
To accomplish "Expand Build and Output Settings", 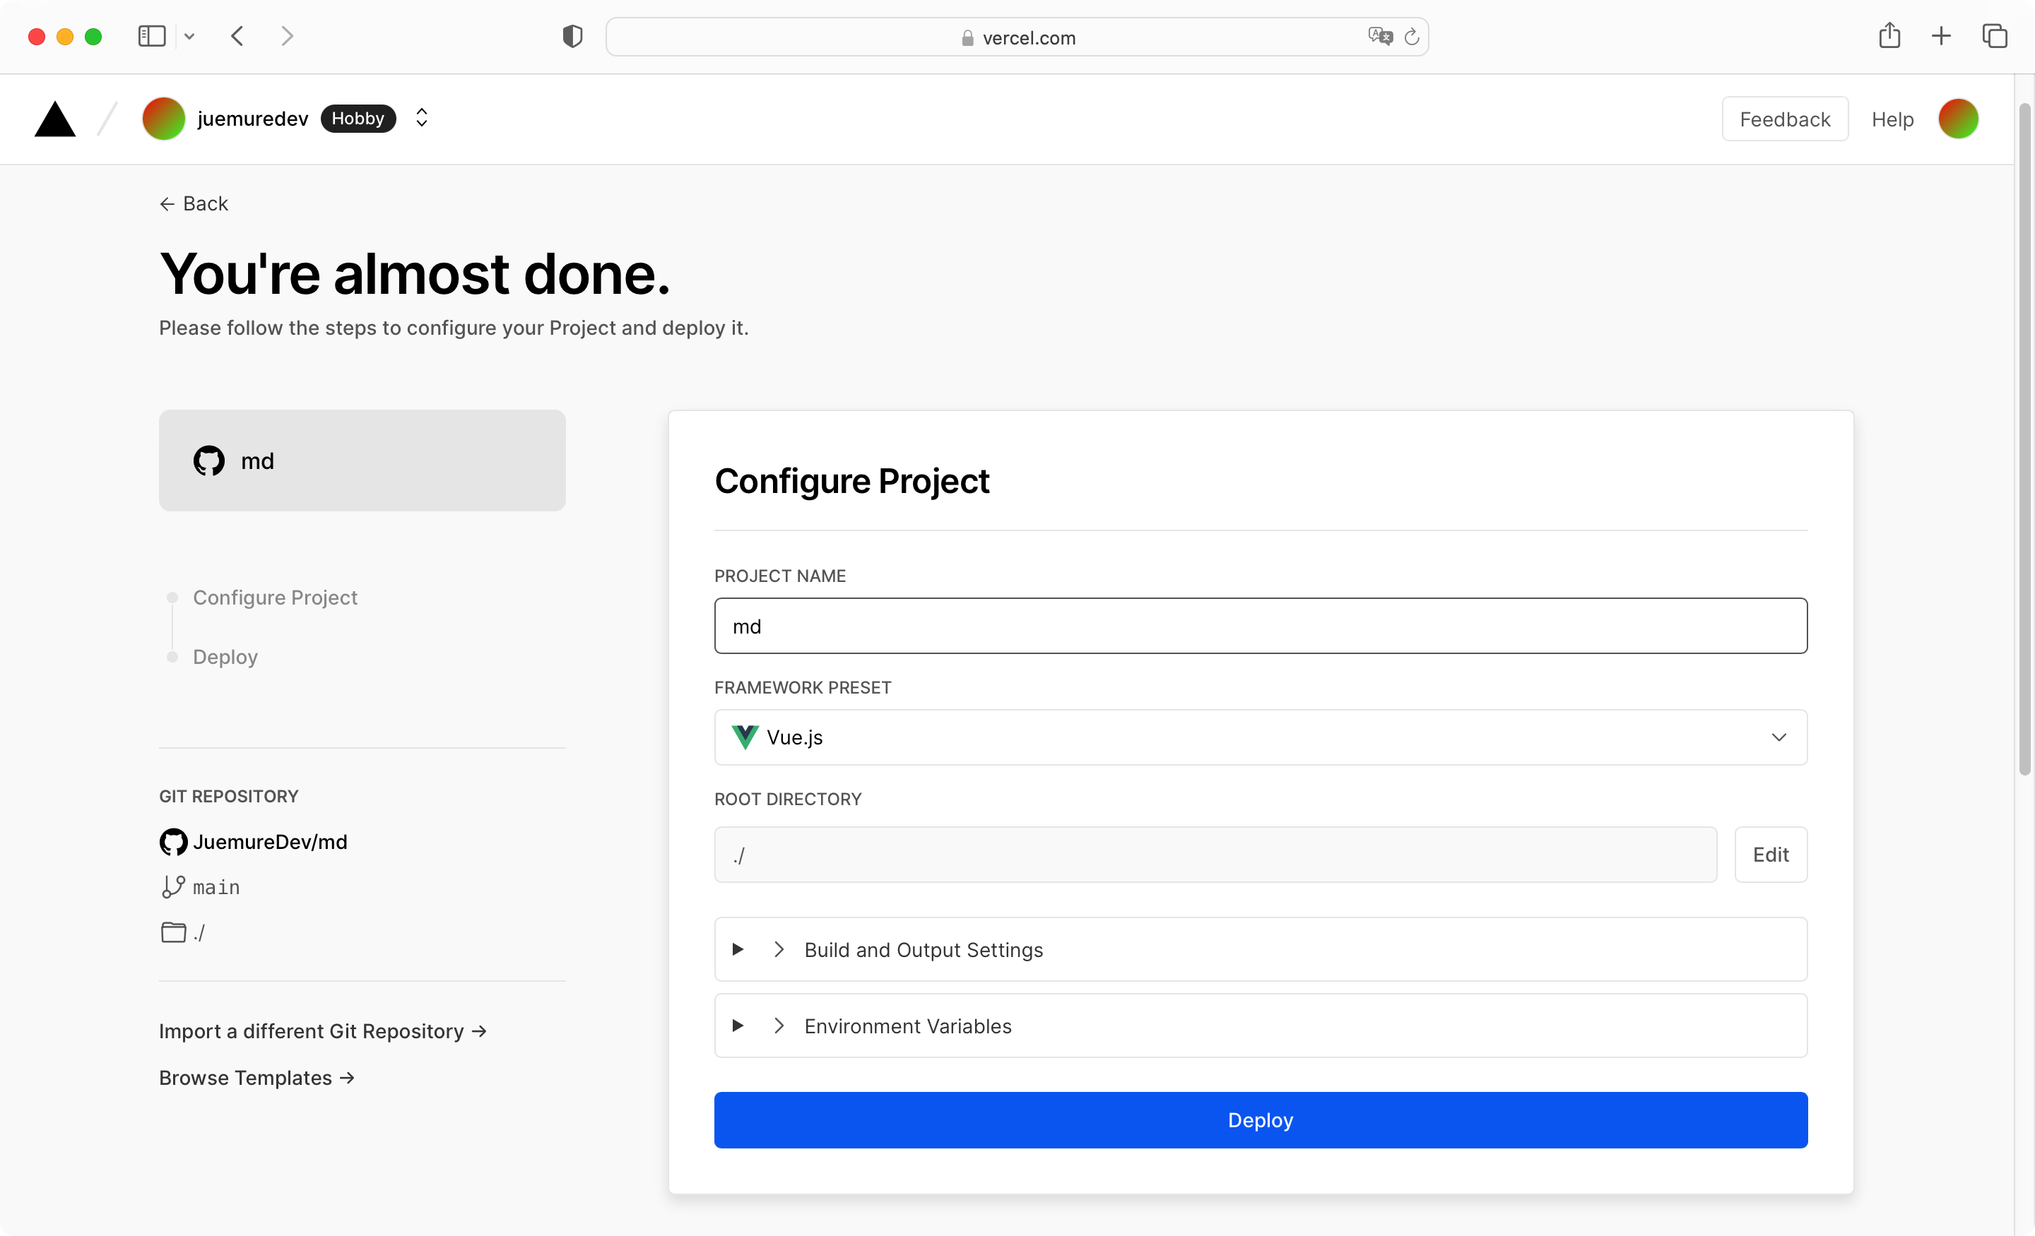I will [x=924, y=949].
